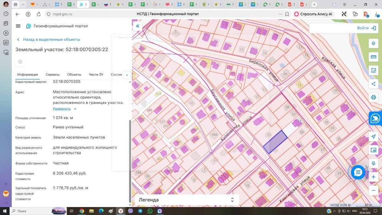The image size is (382, 215).
Task: Open the map layers panel
Action: coord(373,44)
